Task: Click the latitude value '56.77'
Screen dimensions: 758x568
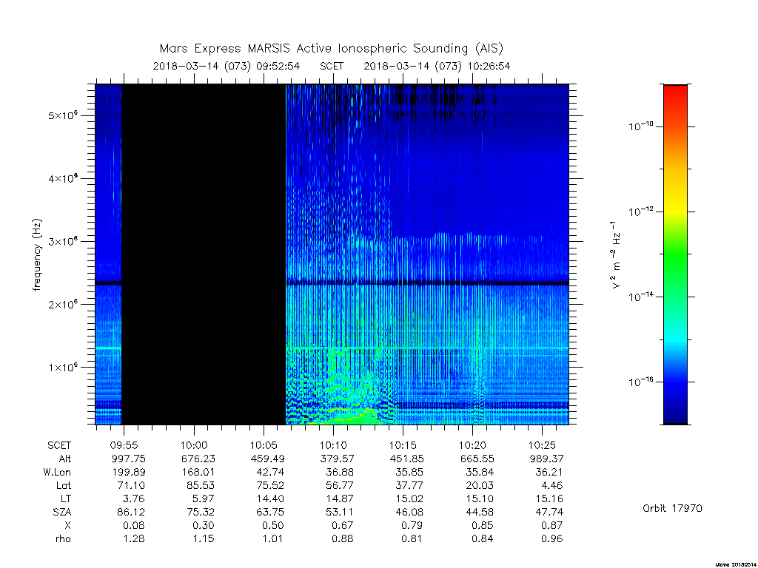Action: tap(340, 485)
